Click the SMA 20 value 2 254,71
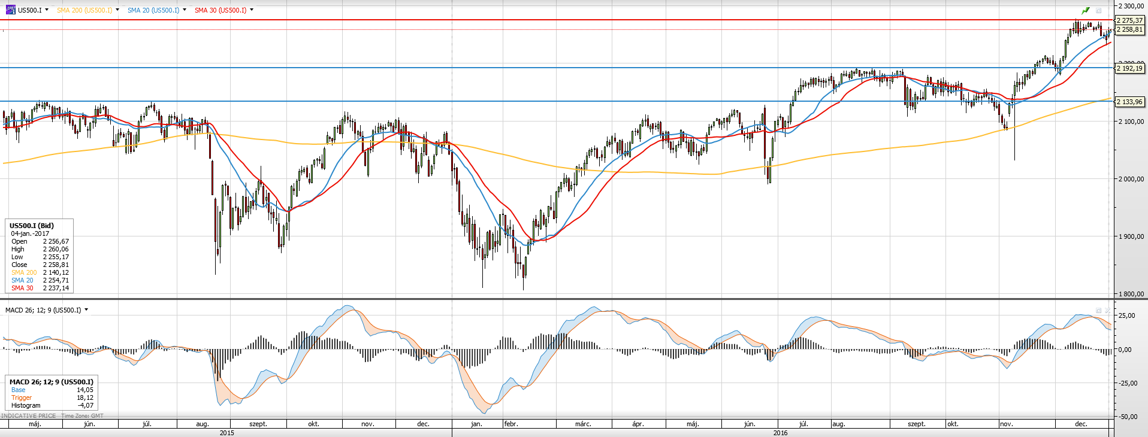Image resolution: width=1148 pixels, height=437 pixels. point(56,280)
